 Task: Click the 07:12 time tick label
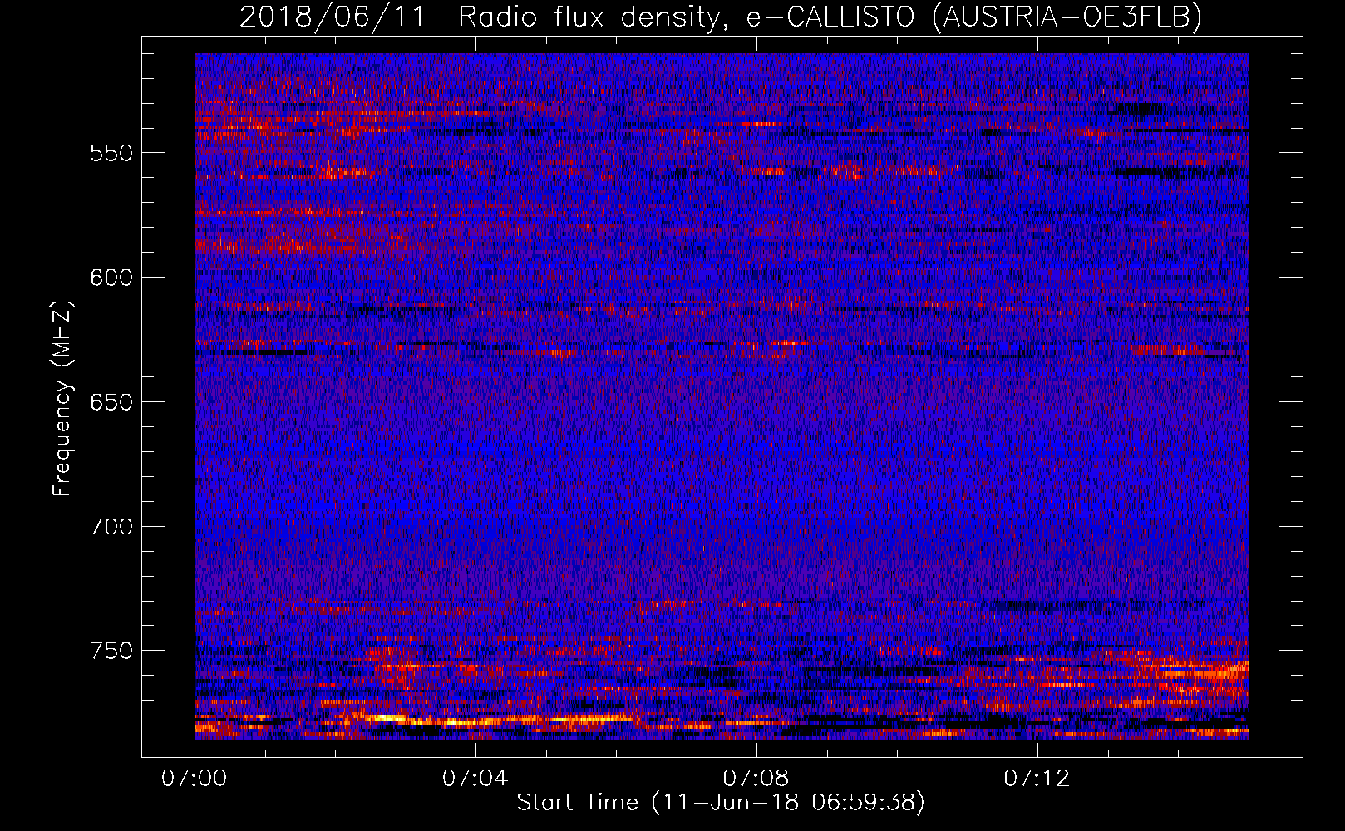(1037, 779)
